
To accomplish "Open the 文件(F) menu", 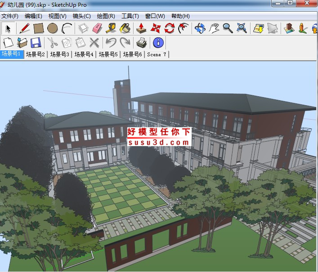I will 9,16.
